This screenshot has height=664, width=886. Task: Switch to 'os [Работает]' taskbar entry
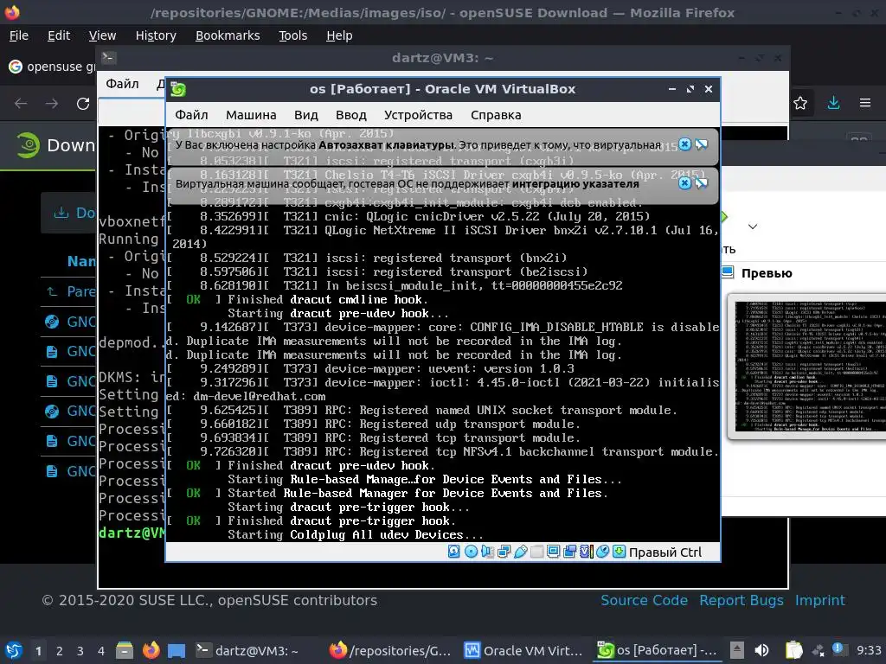pos(658,650)
